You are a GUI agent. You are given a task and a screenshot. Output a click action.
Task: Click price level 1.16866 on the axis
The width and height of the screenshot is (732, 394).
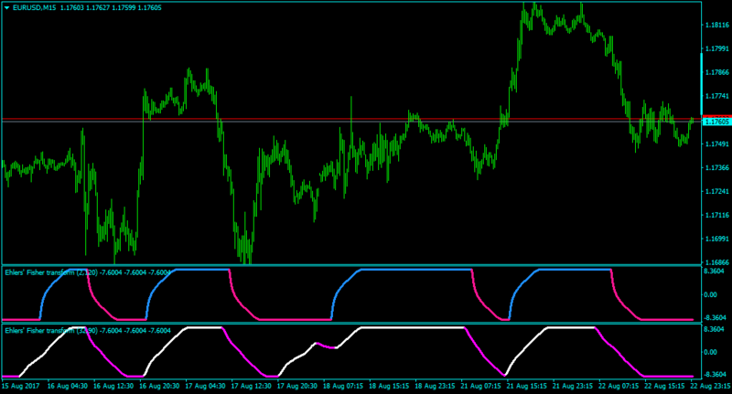[717, 262]
